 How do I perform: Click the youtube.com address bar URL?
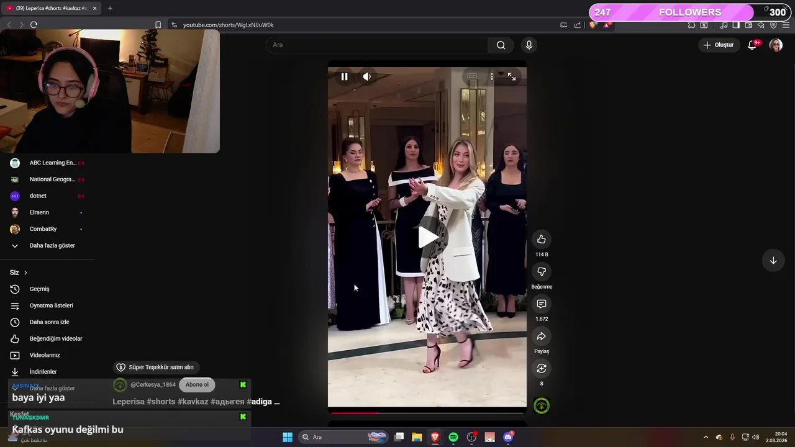(x=228, y=25)
